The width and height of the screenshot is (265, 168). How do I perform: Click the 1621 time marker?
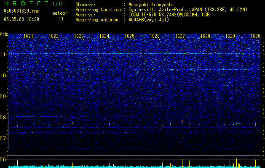coord(28,36)
